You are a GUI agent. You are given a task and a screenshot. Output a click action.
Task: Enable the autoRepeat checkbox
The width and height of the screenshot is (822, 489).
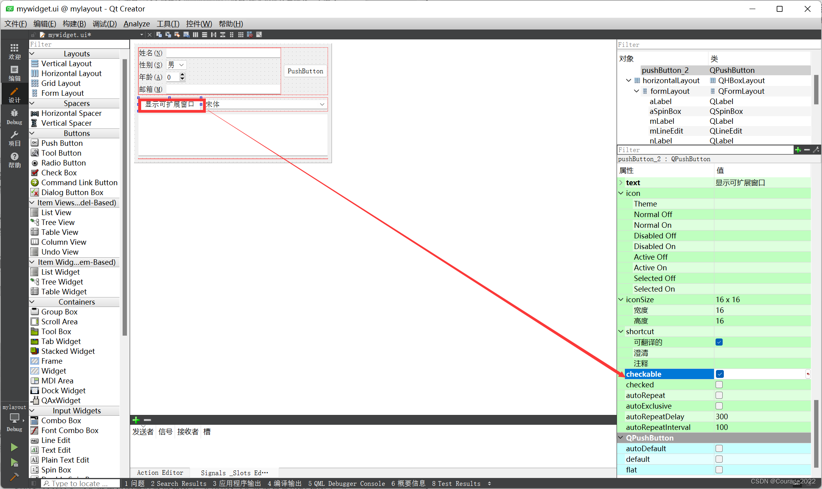point(719,395)
